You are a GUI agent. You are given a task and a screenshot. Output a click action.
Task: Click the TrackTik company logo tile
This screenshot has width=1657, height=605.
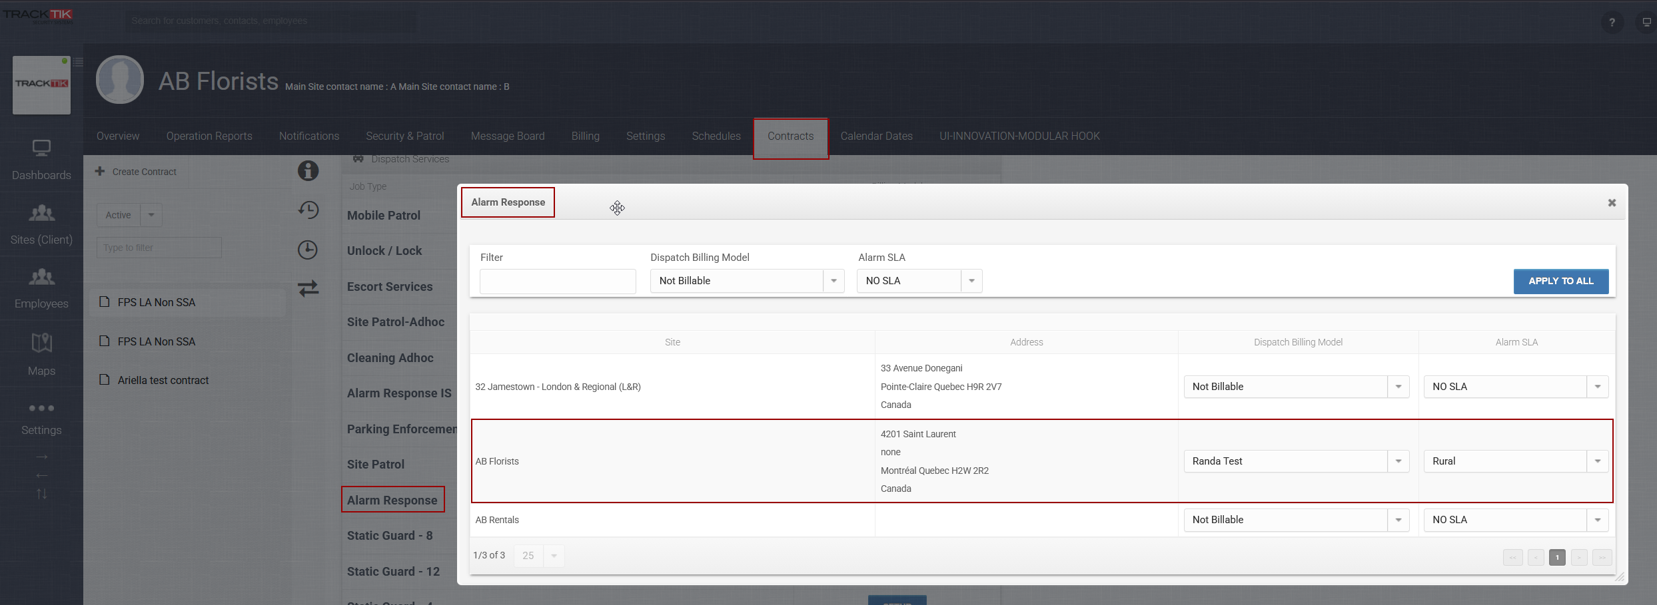[41, 85]
